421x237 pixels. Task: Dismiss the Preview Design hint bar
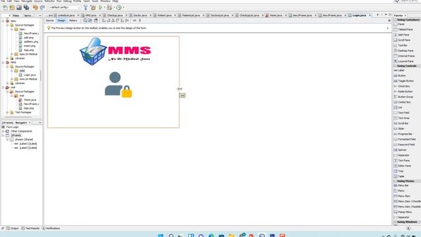[387, 28]
